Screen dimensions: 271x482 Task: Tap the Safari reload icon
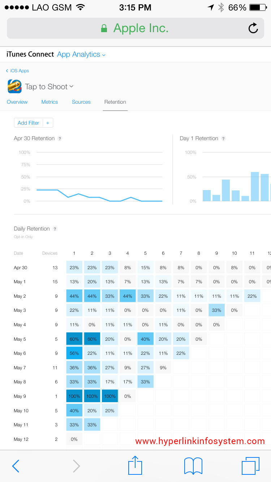tap(253, 28)
